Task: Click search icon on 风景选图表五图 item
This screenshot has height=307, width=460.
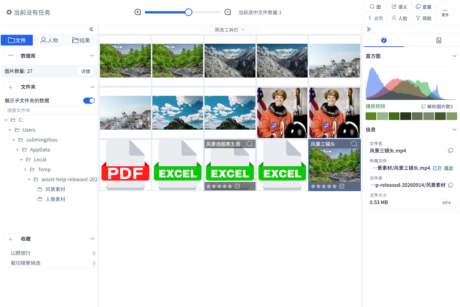Action: click(250, 144)
